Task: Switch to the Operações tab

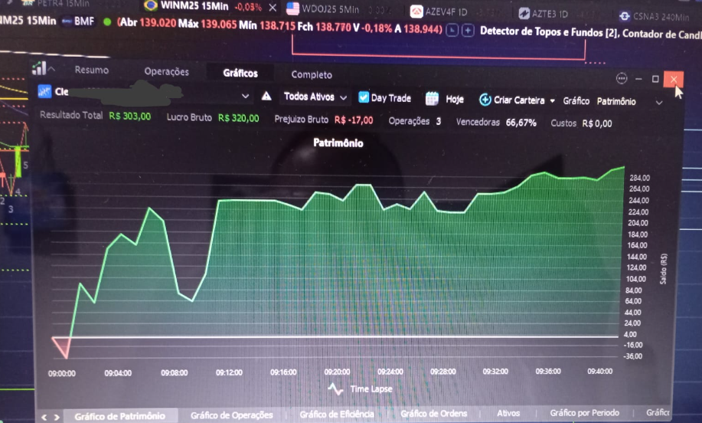Action: point(166,72)
